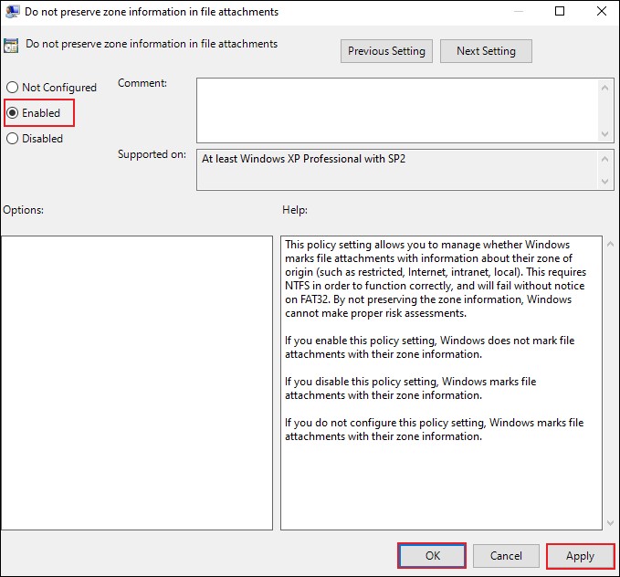Maximize the policy window

[x=560, y=11]
